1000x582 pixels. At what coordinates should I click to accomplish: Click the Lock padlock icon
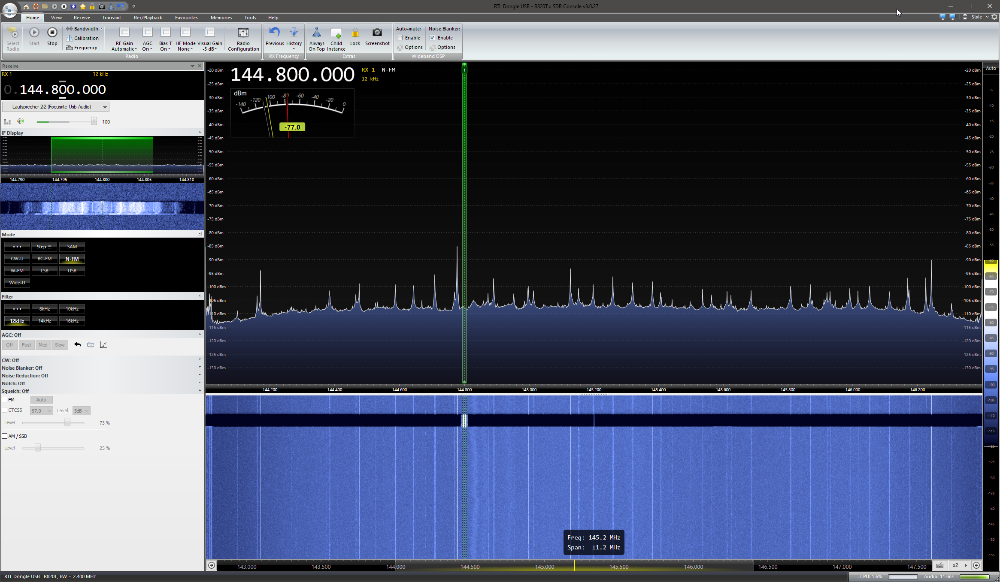pyautogui.click(x=355, y=33)
